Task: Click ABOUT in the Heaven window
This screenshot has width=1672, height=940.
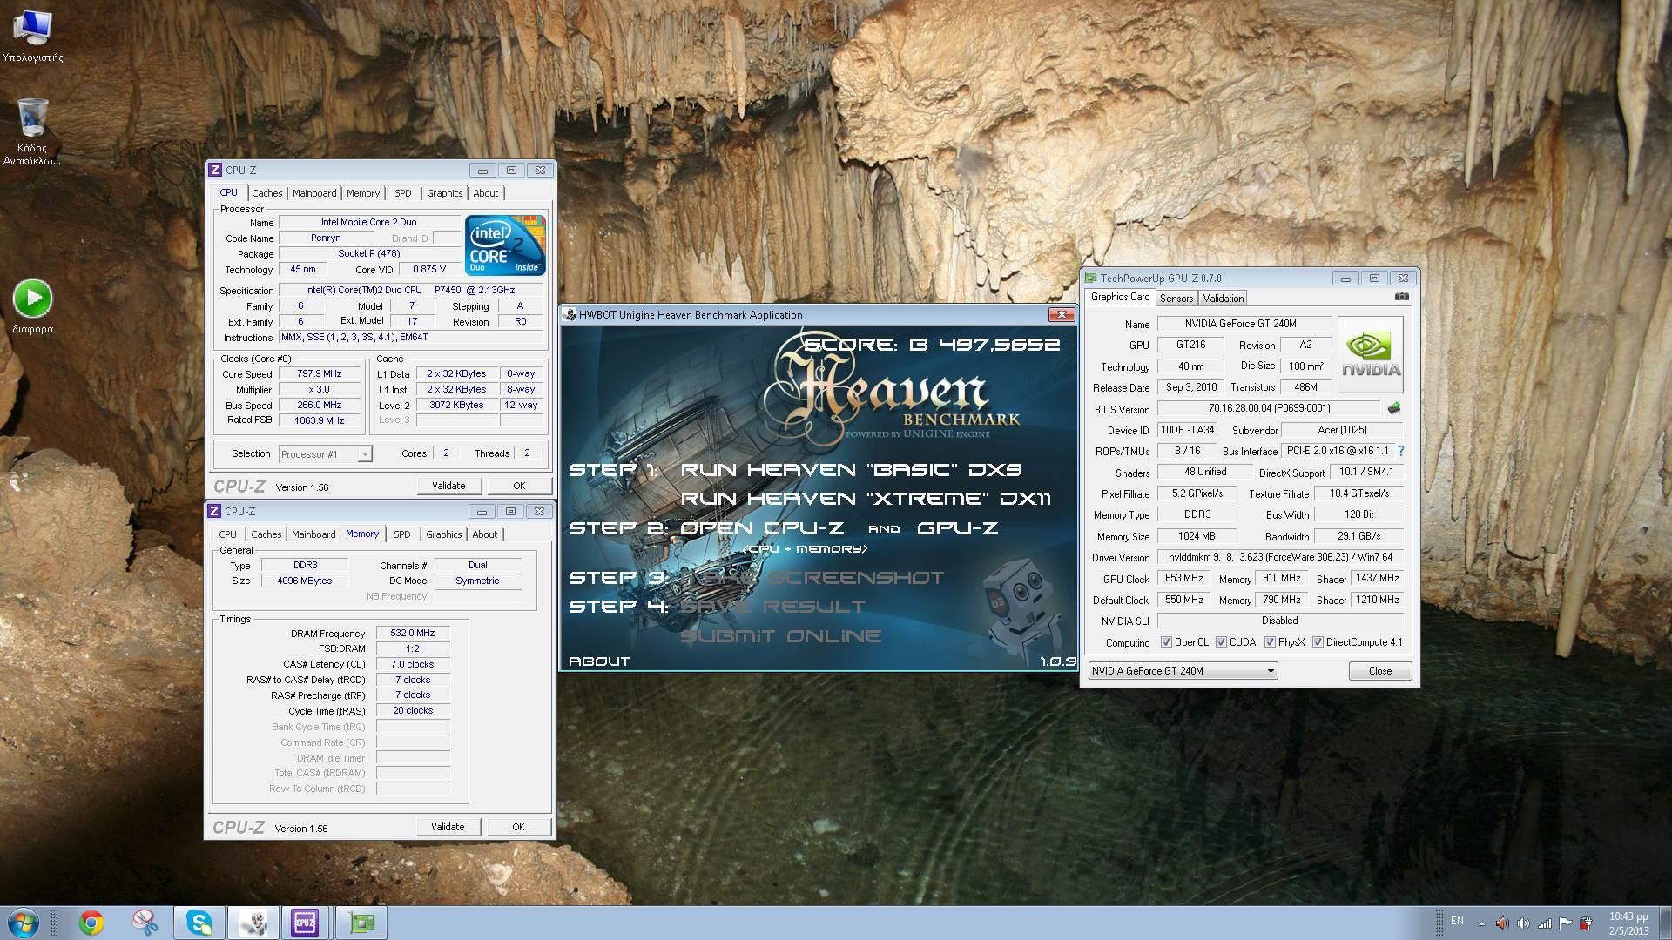Action: [x=599, y=661]
